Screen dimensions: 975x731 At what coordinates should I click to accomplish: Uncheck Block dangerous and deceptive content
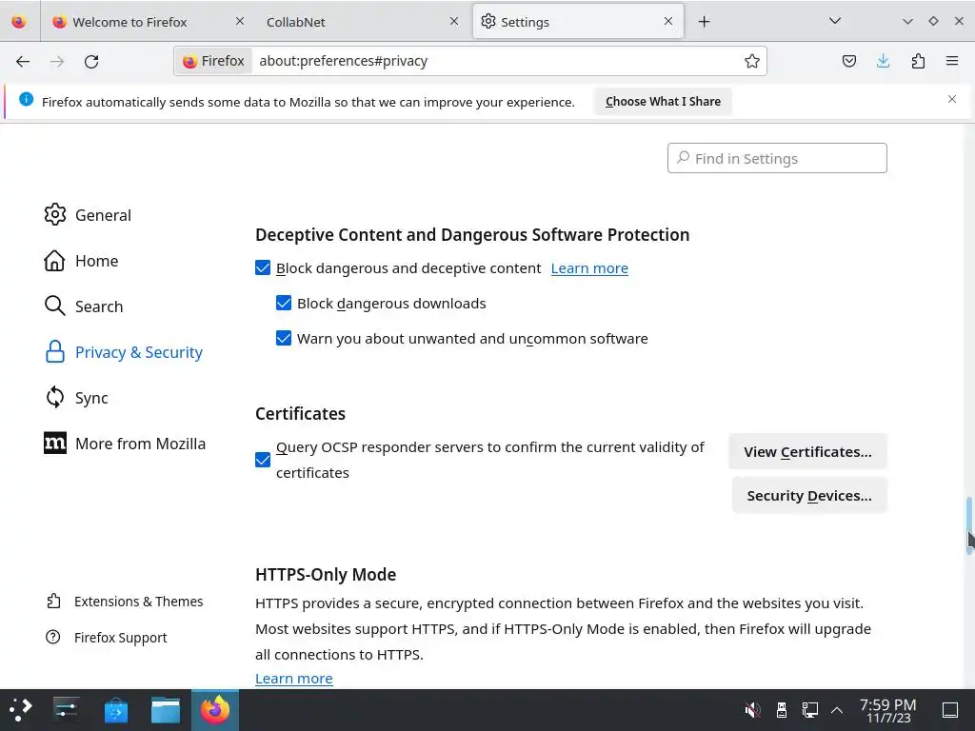263,268
